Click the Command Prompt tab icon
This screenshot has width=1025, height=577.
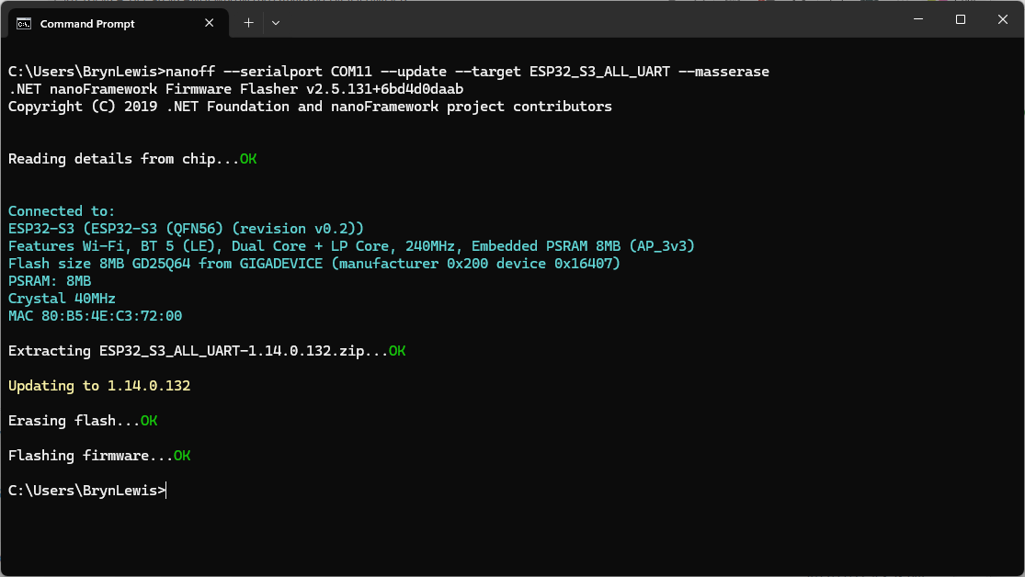coord(25,24)
